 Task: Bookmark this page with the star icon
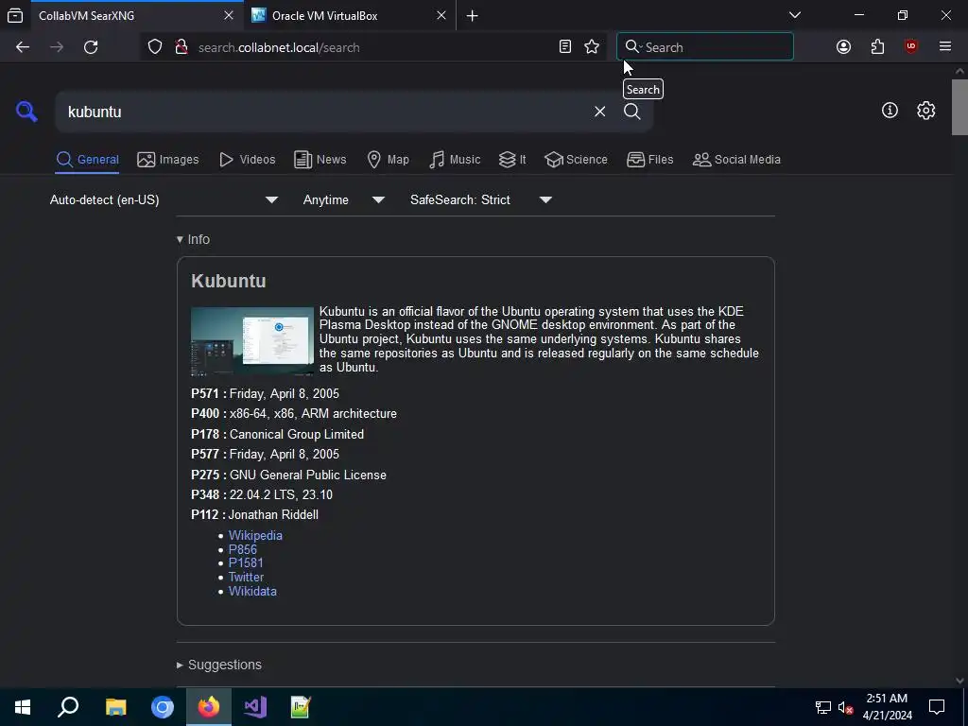pos(592,47)
